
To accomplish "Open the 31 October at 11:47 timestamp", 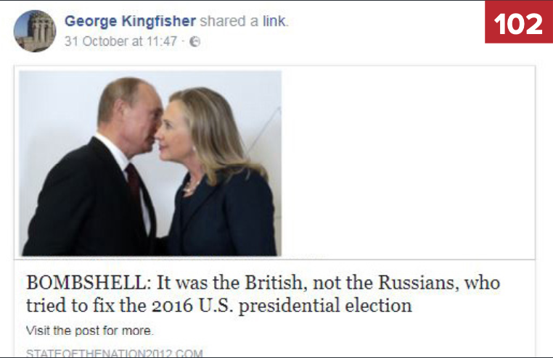I will (x=120, y=41).
